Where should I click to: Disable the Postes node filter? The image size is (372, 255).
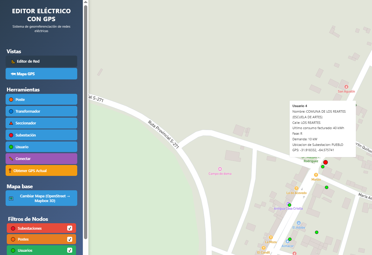click(70, 239)
